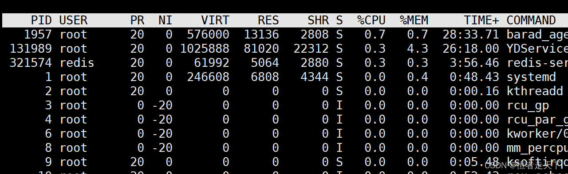Click the rcu_par_g command name
Image resolution: width=568 pixels, height=174 pixels.
(x=537, y=120)
